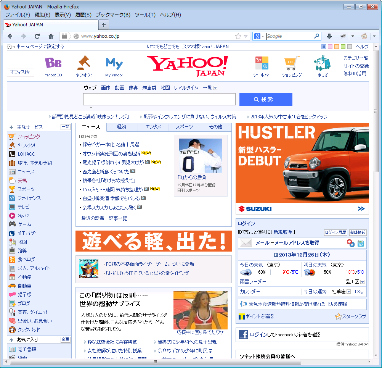382x368 pixels.
Task: Expand the URL bar history dropdown arrow
Action: point(246,36)
